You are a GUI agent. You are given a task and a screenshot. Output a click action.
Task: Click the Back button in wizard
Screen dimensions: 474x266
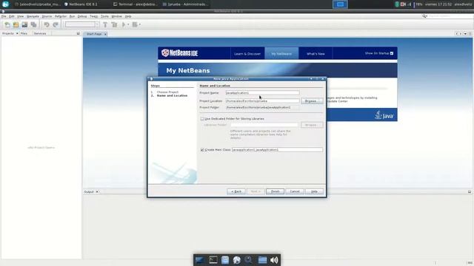point(236,191)
